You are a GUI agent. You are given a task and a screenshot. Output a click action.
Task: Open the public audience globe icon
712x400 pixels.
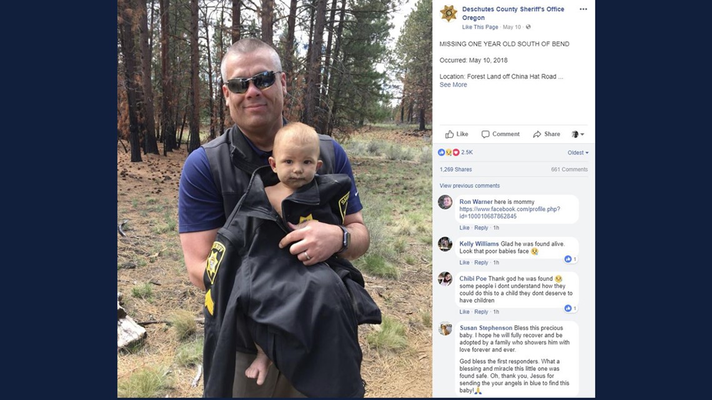tap(528, 27)
